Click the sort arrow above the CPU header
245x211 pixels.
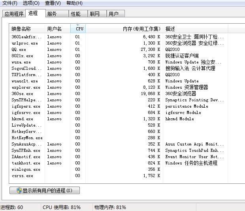[x=78, y=25]
